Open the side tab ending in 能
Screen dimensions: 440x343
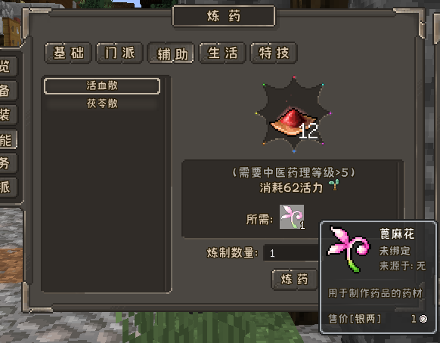(x=8, y=140)
